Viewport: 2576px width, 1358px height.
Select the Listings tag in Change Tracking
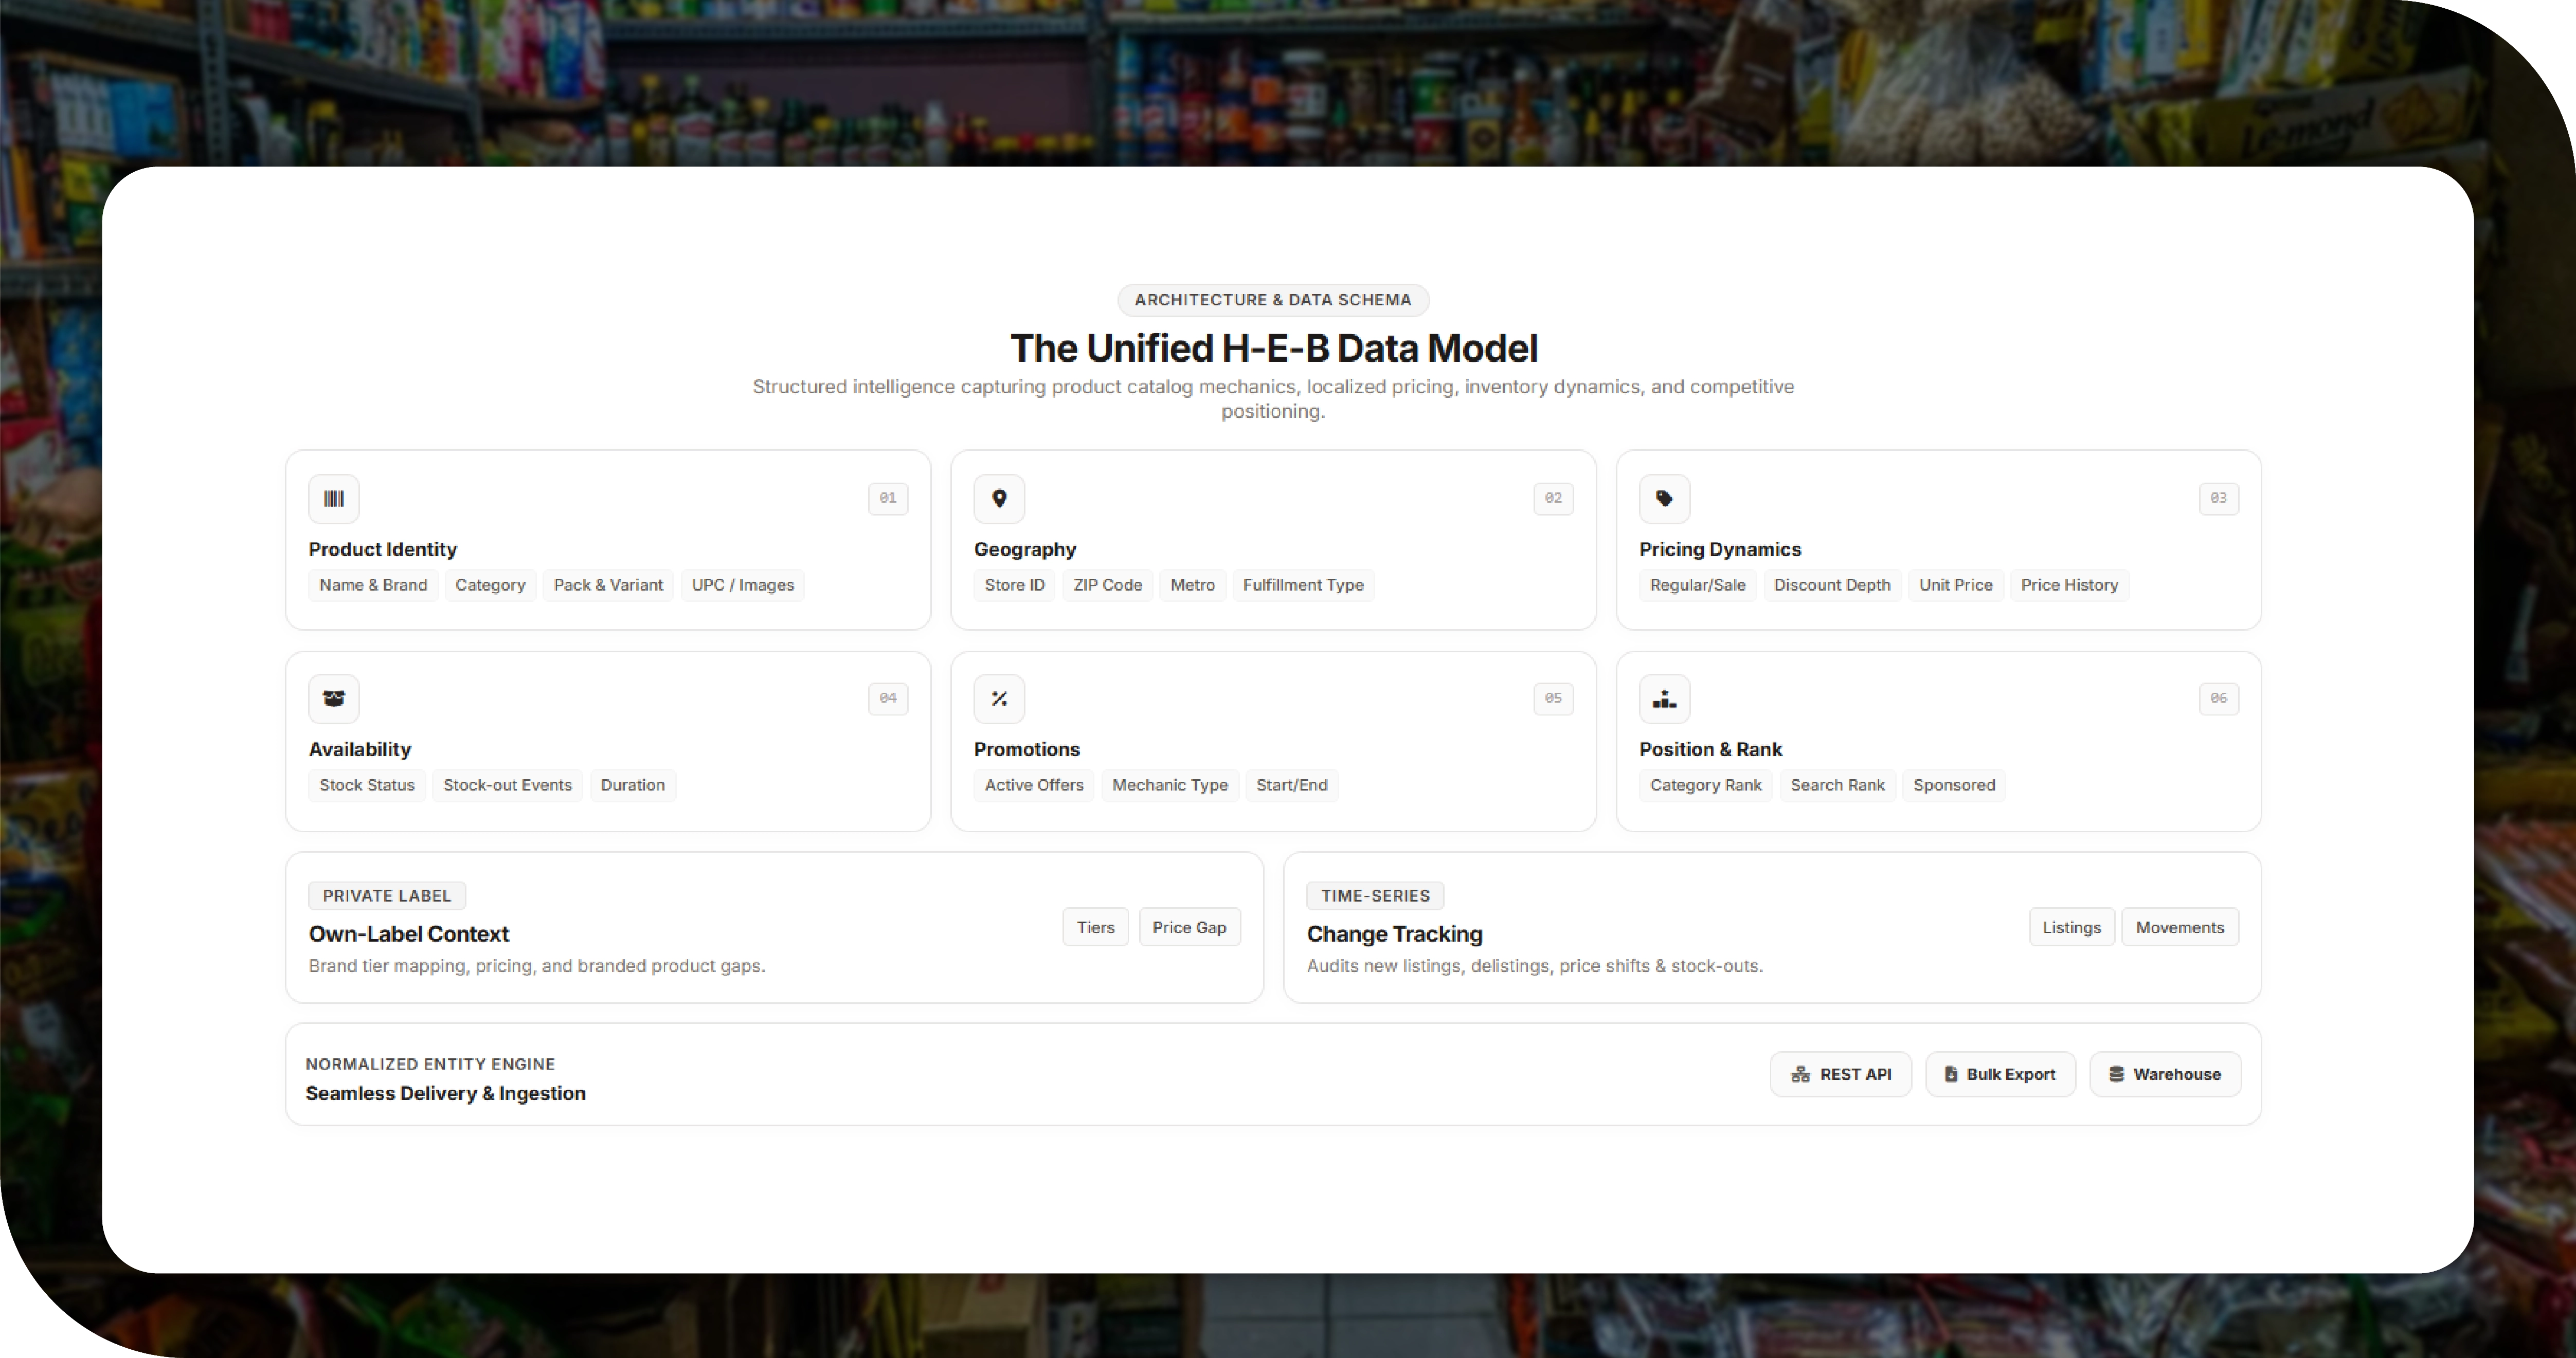(2072, 927)
